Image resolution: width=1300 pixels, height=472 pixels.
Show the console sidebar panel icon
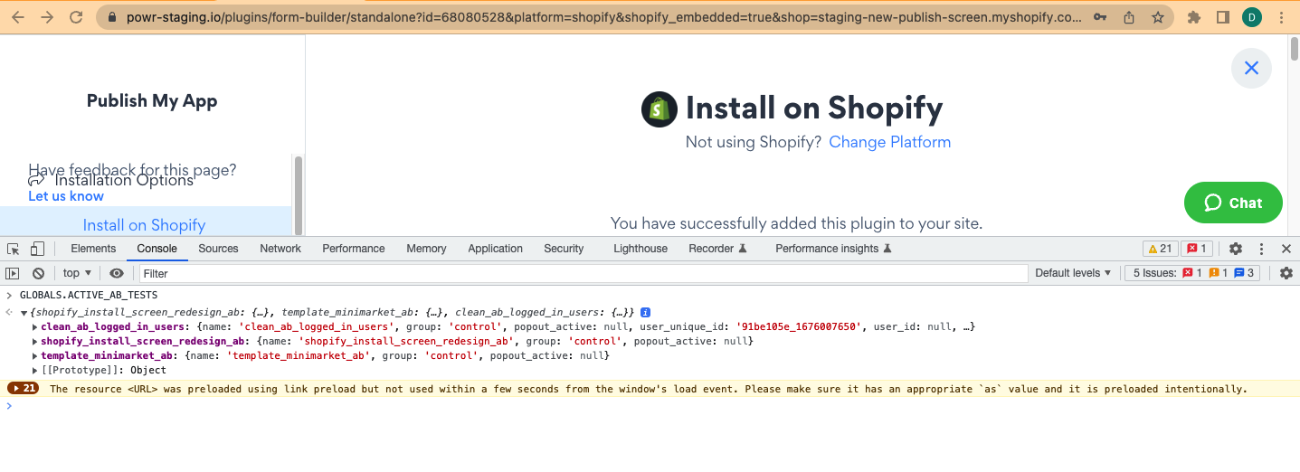coord(13,273)
